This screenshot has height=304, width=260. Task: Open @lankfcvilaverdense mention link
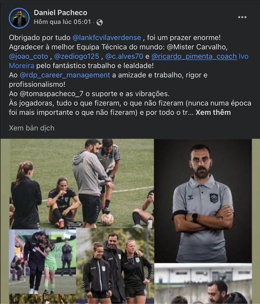click(x=107, y=37)
